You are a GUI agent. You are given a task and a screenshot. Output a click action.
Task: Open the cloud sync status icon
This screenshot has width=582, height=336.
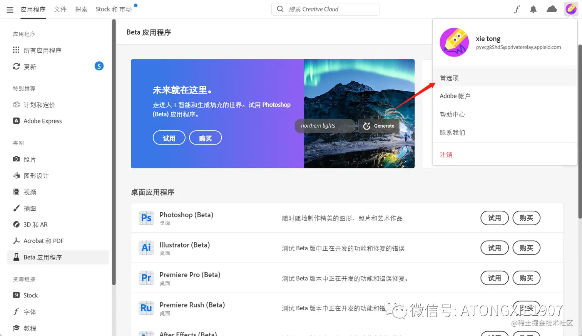point(552,9)
